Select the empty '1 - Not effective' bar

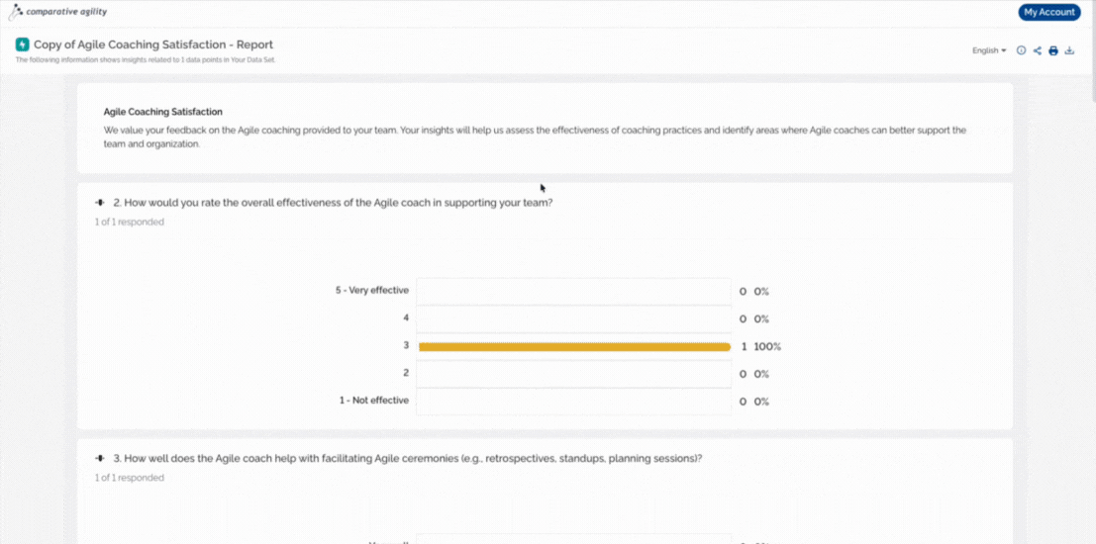tap(574, 401)
